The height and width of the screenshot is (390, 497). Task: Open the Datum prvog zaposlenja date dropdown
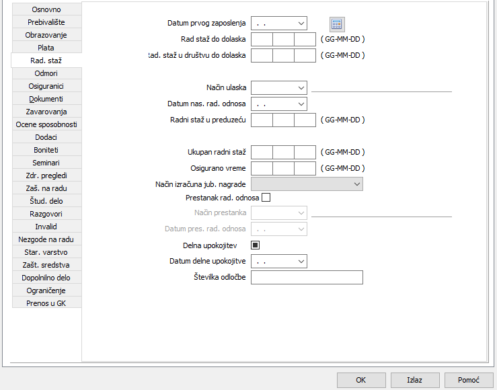point(299,24)
